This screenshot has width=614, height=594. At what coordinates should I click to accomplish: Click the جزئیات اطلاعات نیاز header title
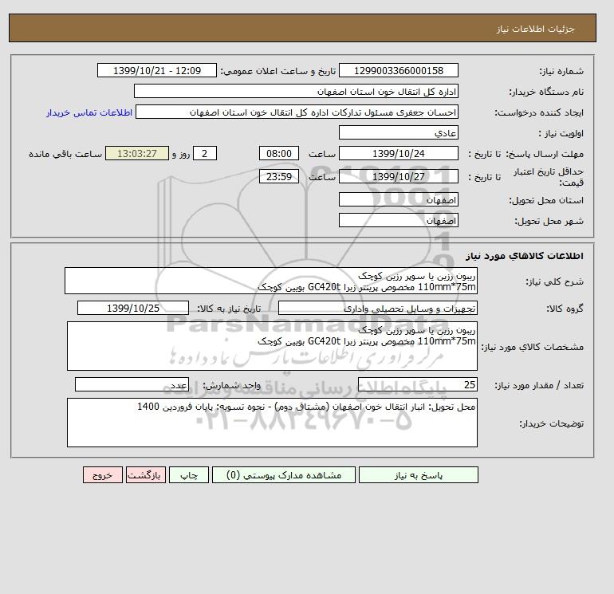tap(535, 29)
